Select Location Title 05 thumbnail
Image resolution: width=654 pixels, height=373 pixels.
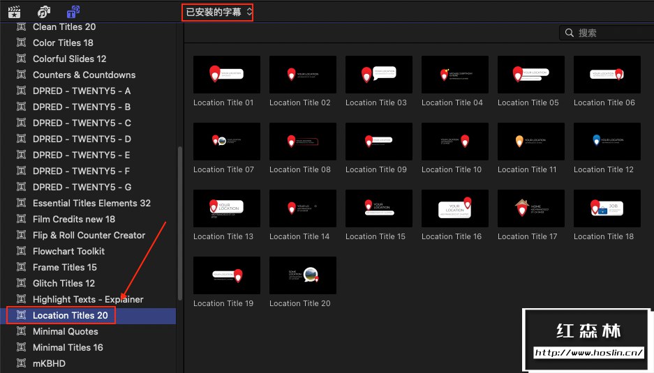531,75
